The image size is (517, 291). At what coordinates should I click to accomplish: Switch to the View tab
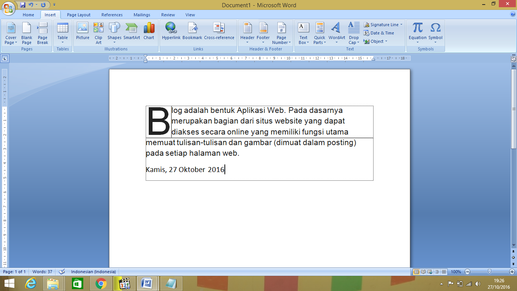(x=190, y=15)
